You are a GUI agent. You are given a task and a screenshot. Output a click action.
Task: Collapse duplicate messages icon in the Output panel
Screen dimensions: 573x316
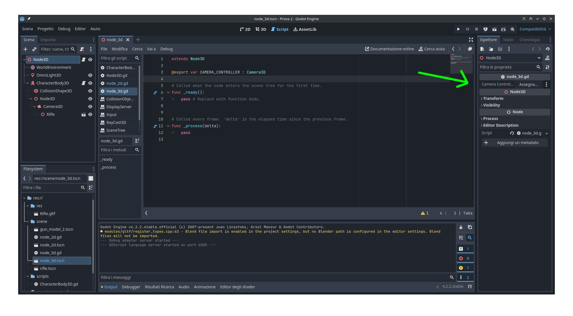[461, 238]
